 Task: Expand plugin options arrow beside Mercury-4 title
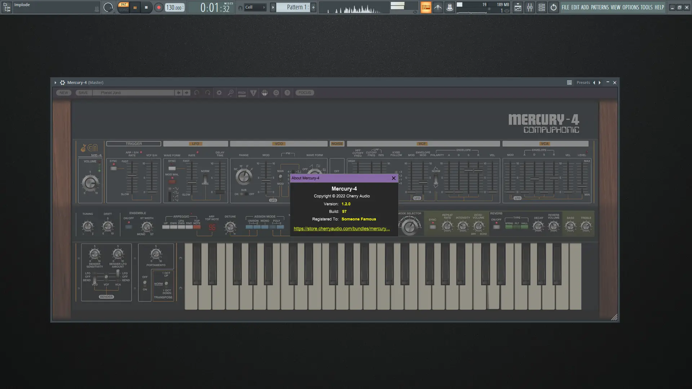click(x=55, y=82)
